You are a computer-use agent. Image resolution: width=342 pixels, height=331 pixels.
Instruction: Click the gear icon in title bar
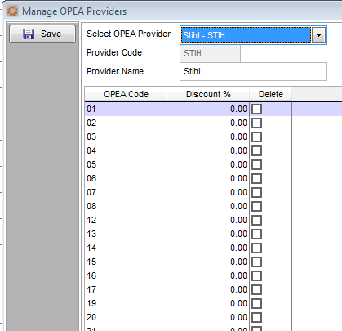(x=12, y=11)
